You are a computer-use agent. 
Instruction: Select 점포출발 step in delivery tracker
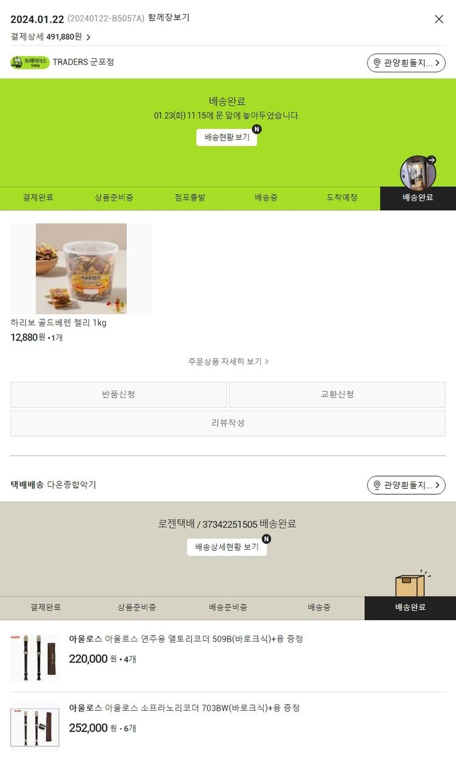(190, 198)
